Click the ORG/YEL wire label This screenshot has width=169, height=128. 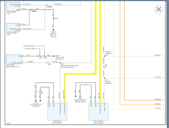158,104
